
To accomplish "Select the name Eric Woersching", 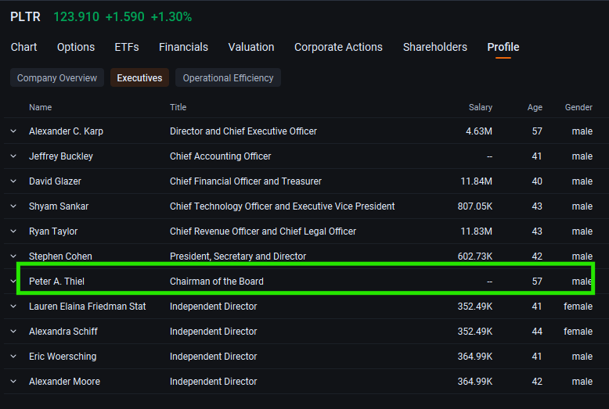I will [63, 357].
